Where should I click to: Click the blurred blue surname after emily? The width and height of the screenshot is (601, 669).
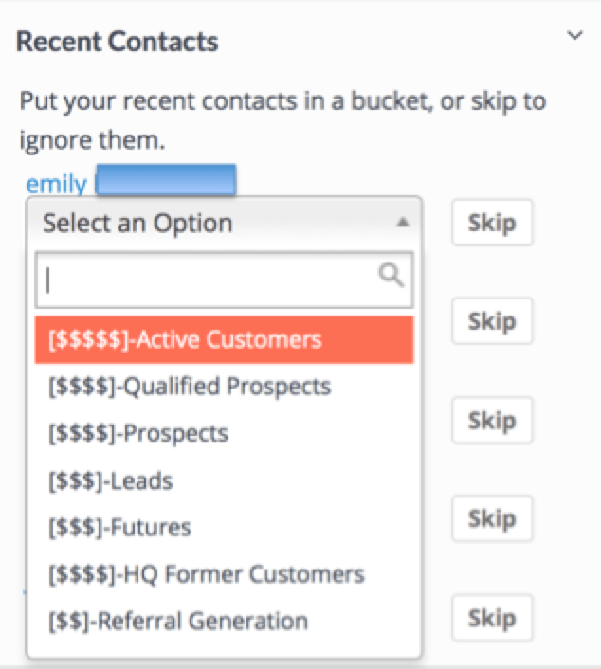166,180
